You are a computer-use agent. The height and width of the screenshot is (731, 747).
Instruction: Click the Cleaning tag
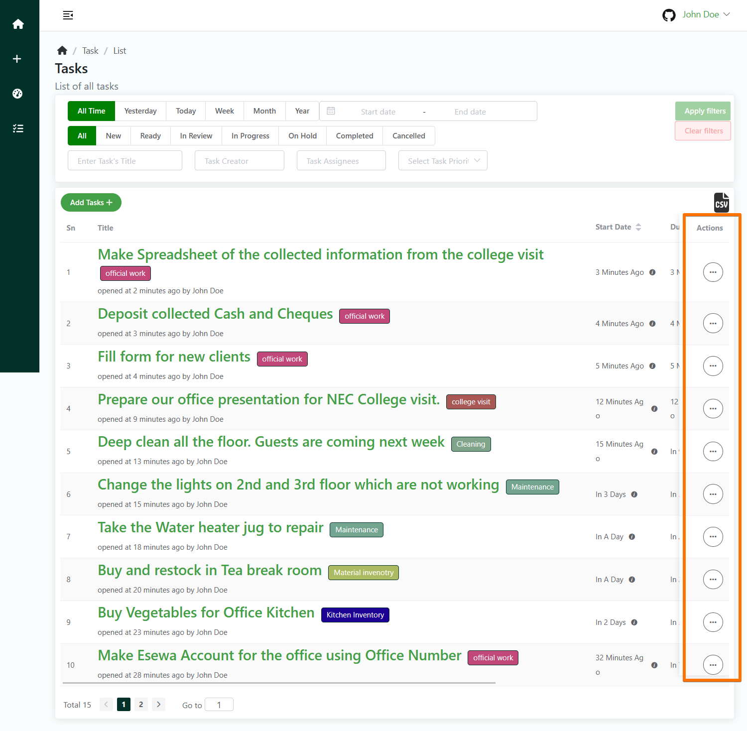coord(471,444)
